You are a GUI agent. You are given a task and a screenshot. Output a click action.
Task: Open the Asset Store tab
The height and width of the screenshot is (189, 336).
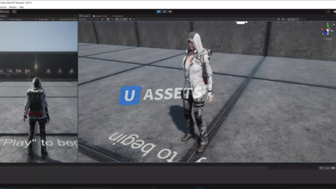(x=100, y=16)
